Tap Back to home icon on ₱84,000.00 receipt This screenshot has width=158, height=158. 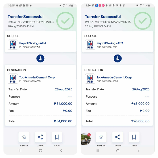coord(24,137)
